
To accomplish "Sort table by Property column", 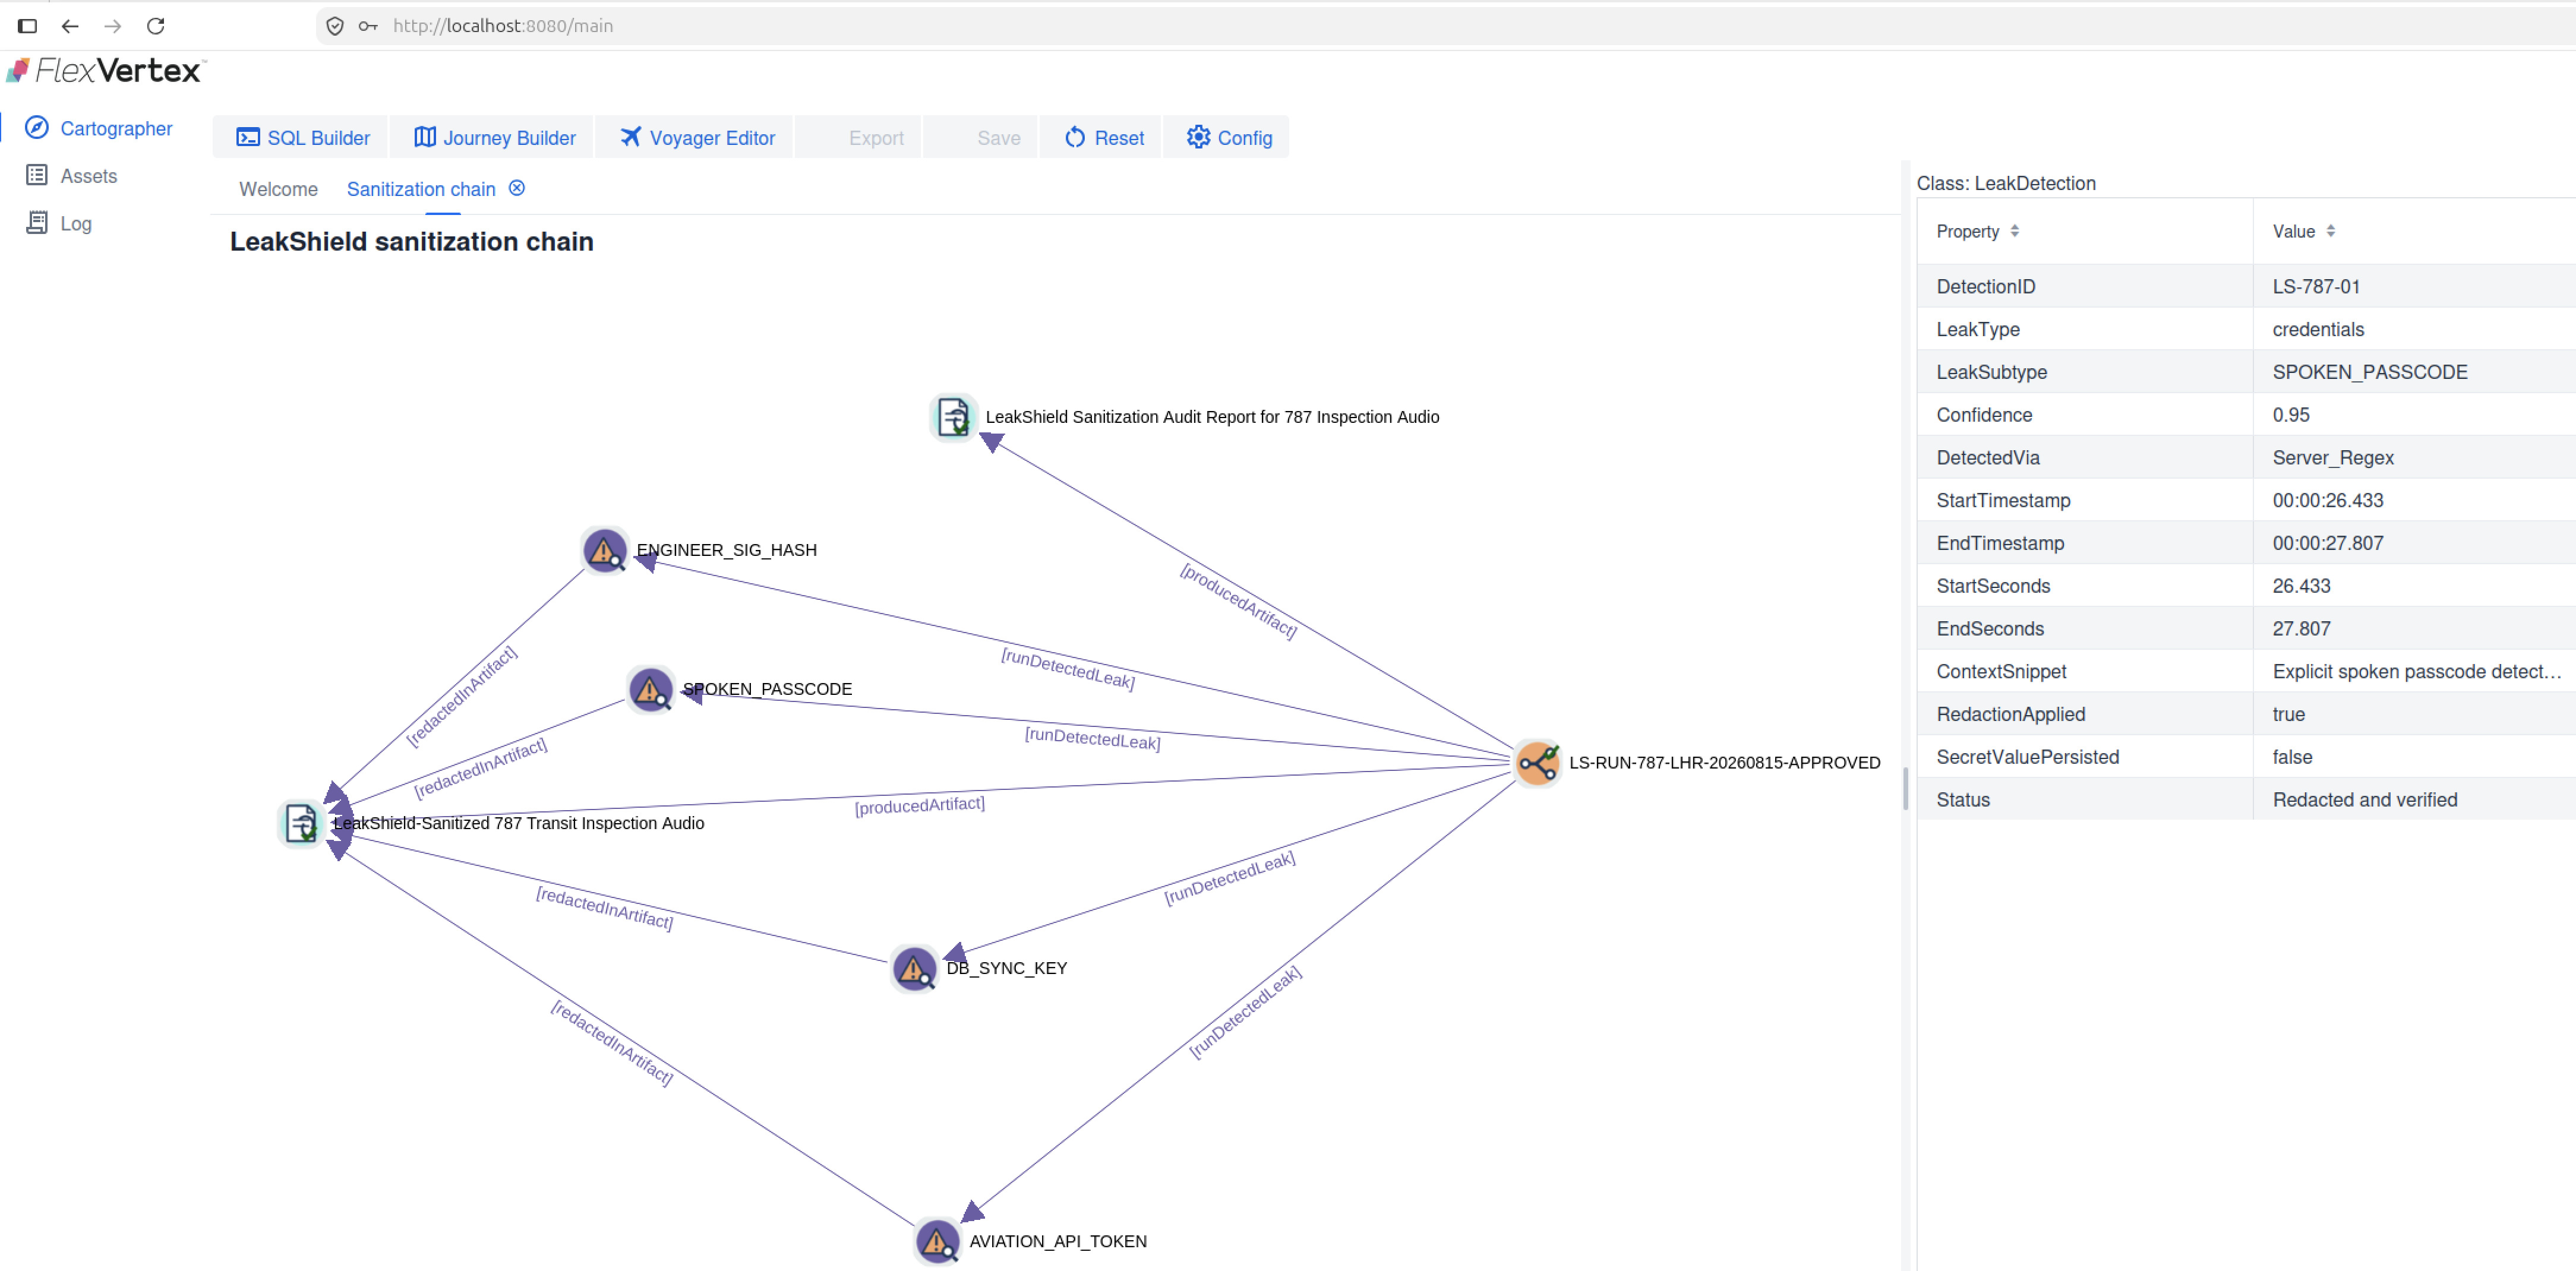I will click(2014, 231).
